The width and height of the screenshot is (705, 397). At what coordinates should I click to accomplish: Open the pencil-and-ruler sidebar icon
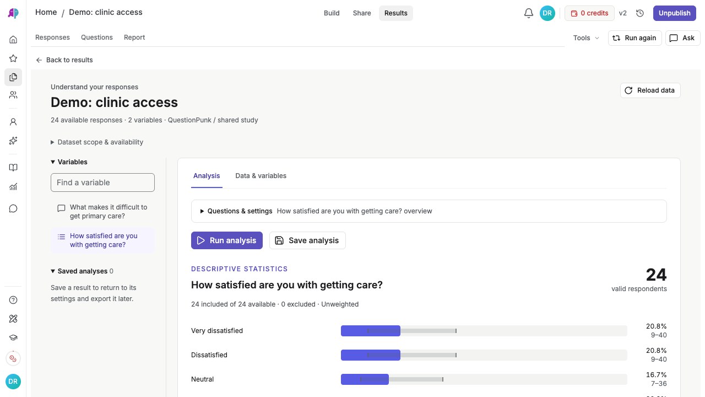tap(13, 319)
